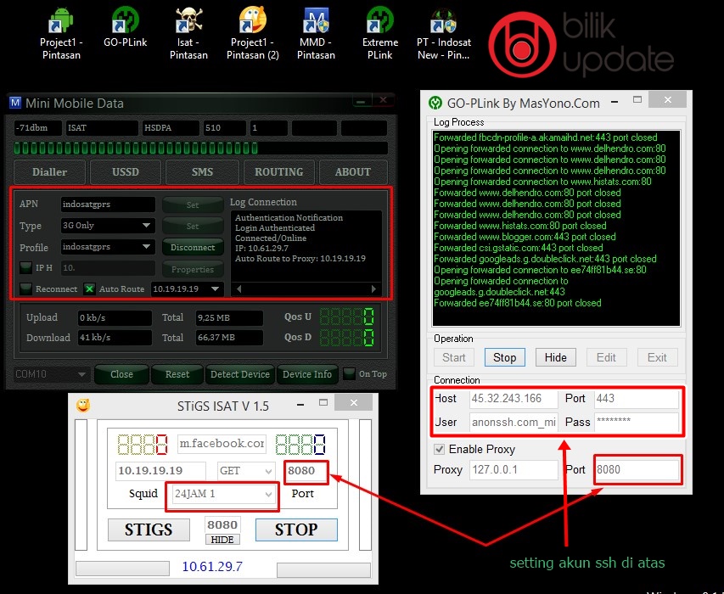724x594 pixels.
Task: Click User field anonssh.com_mi
Action: (x=514, y=422)
